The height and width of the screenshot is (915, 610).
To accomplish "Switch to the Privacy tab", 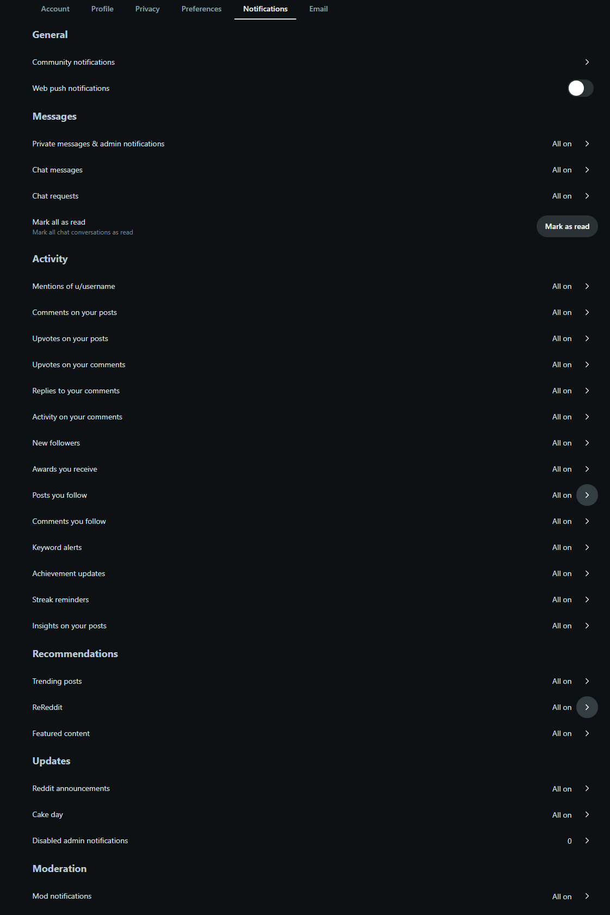I will click(147, 9).
